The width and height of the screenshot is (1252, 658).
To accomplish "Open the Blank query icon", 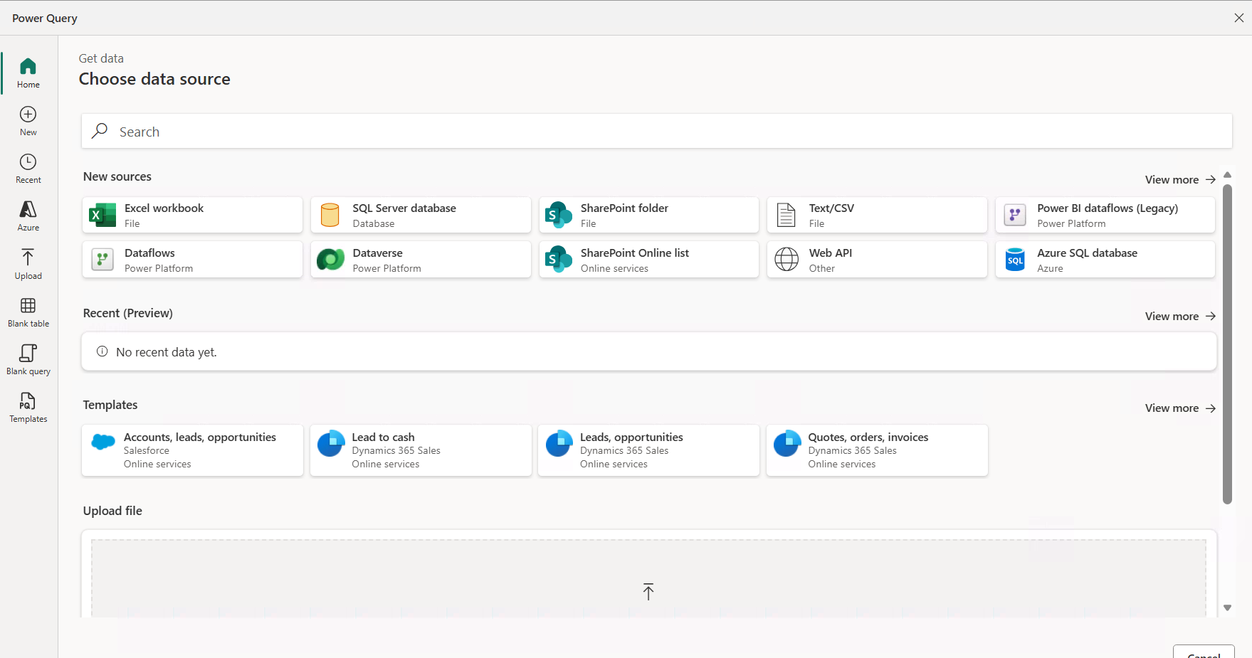I will (x=28, y=353).
